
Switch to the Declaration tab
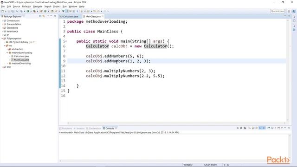[x=94, y=128]
